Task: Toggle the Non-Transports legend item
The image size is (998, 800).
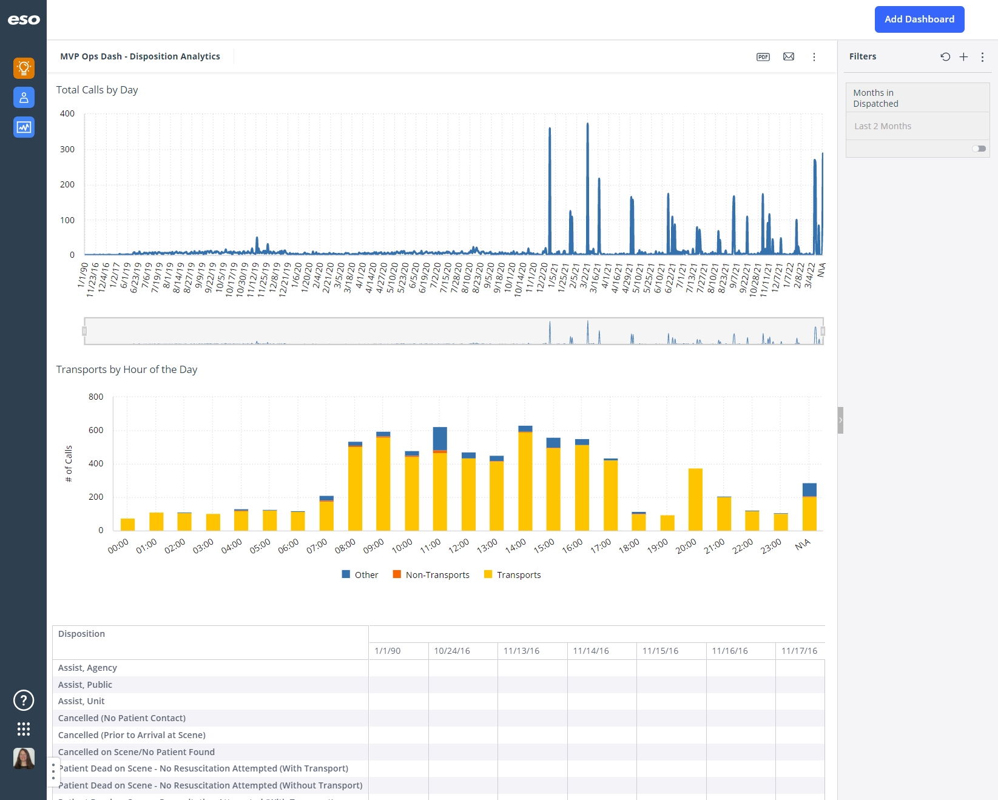Action: point(431,574)
